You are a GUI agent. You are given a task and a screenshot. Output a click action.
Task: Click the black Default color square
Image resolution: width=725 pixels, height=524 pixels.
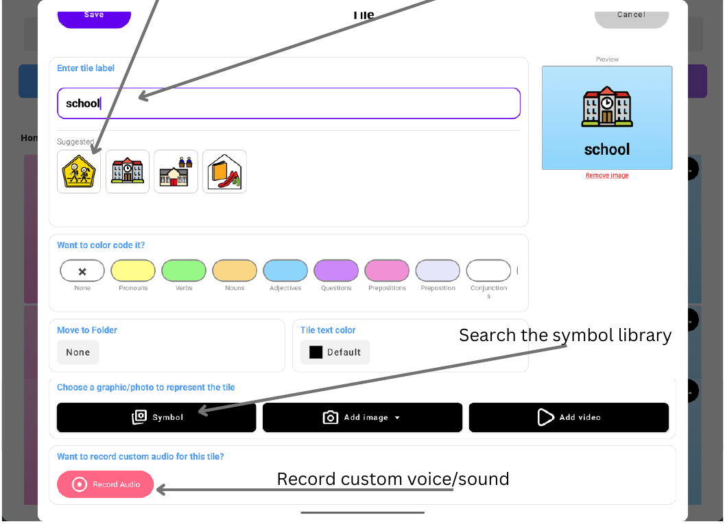[x=316, y=352]
